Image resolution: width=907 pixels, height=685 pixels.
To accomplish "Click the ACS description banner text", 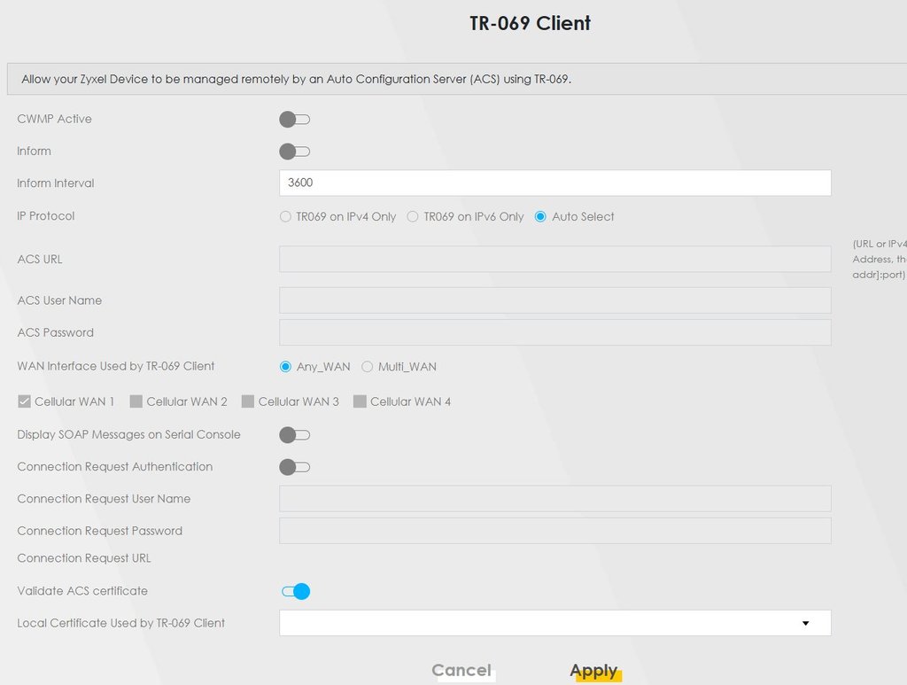I will click(296, 79).
